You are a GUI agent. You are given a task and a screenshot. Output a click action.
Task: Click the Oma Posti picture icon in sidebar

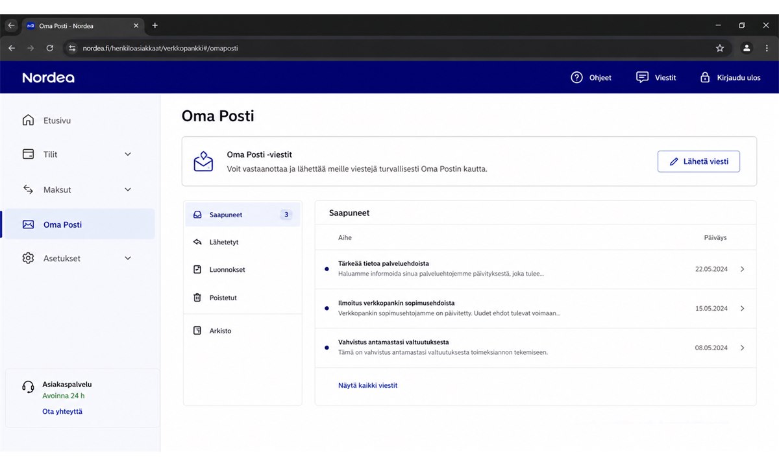[28, 224]
